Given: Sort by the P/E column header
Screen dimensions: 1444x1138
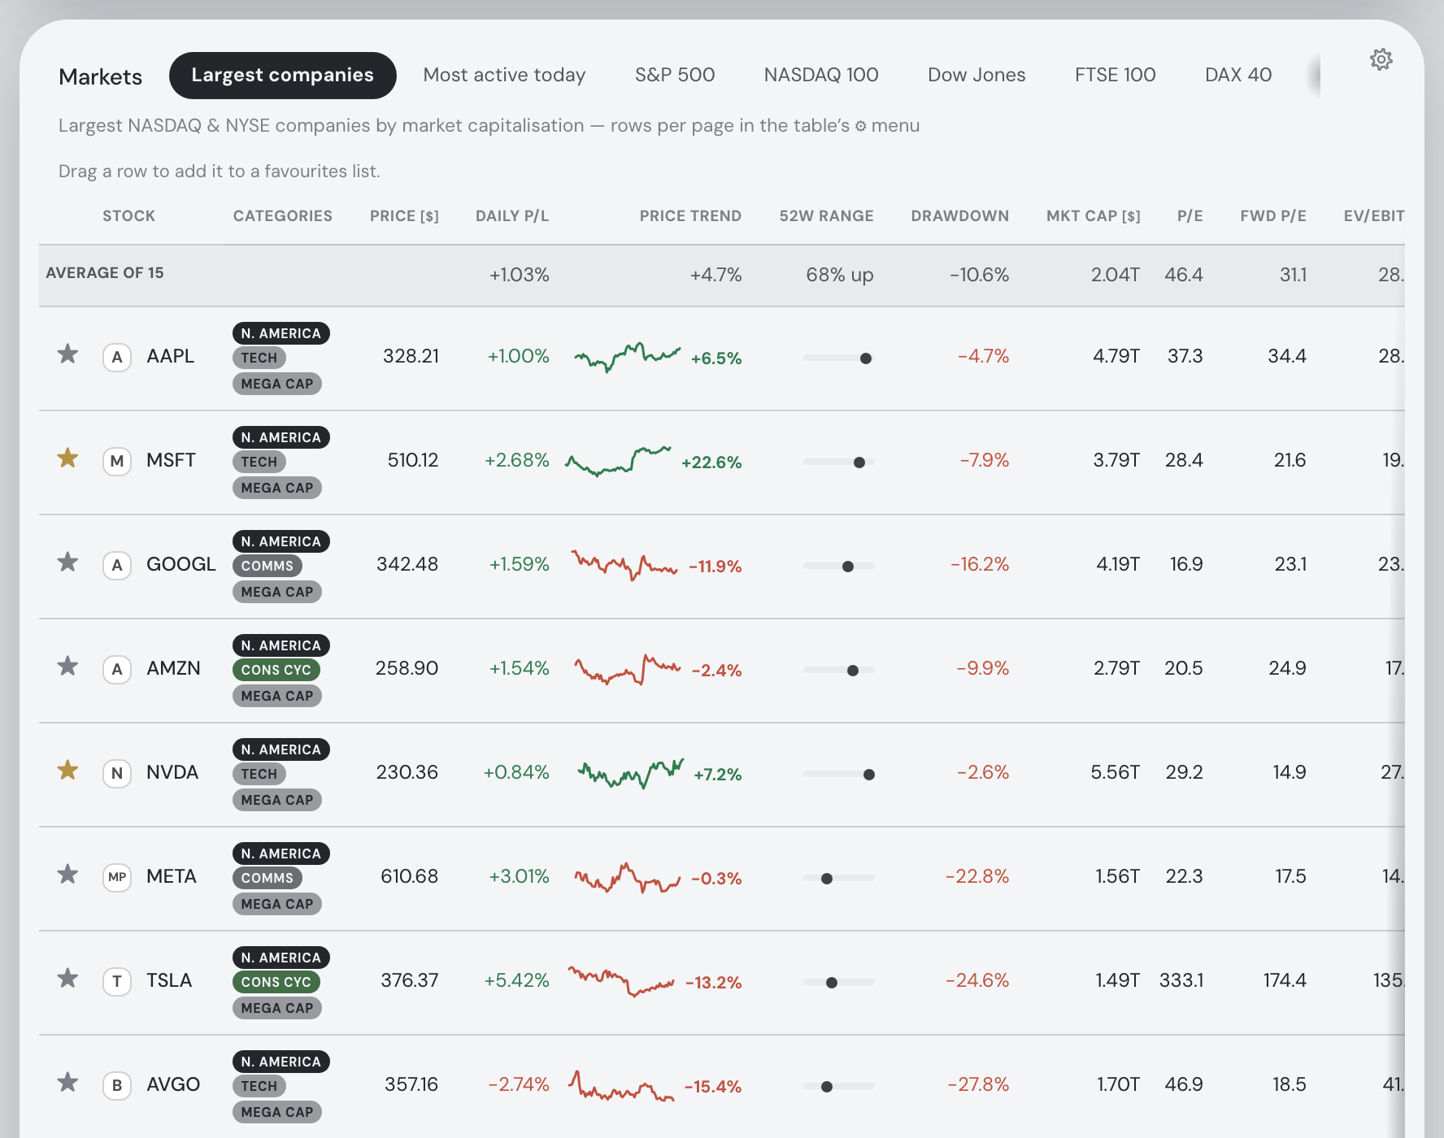Looking at the screenshot, I should (1190, 216).
